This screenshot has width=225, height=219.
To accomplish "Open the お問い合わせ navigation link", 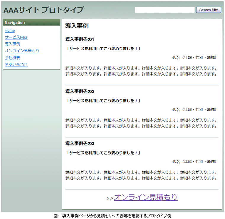I will pos(16,65).
